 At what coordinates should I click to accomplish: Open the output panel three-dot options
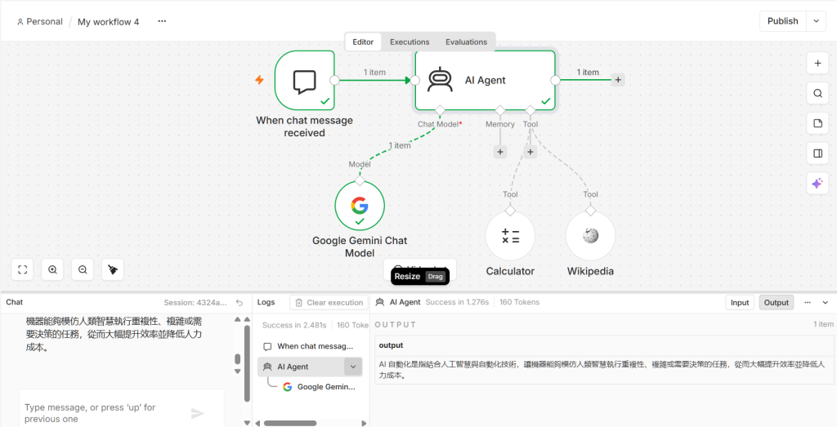coord(808,302)
